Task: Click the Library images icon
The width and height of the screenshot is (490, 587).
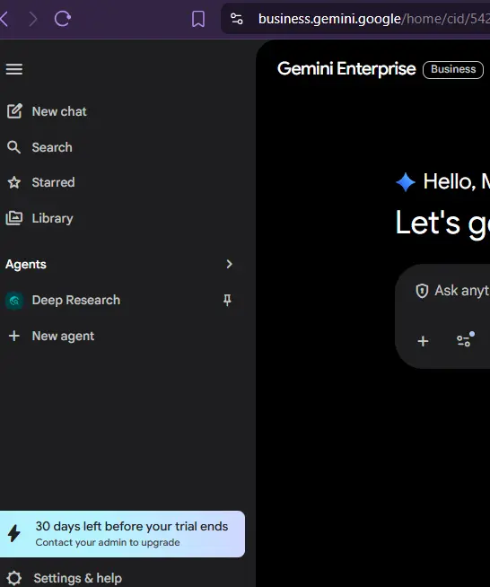Action: [x=14, y=218]
